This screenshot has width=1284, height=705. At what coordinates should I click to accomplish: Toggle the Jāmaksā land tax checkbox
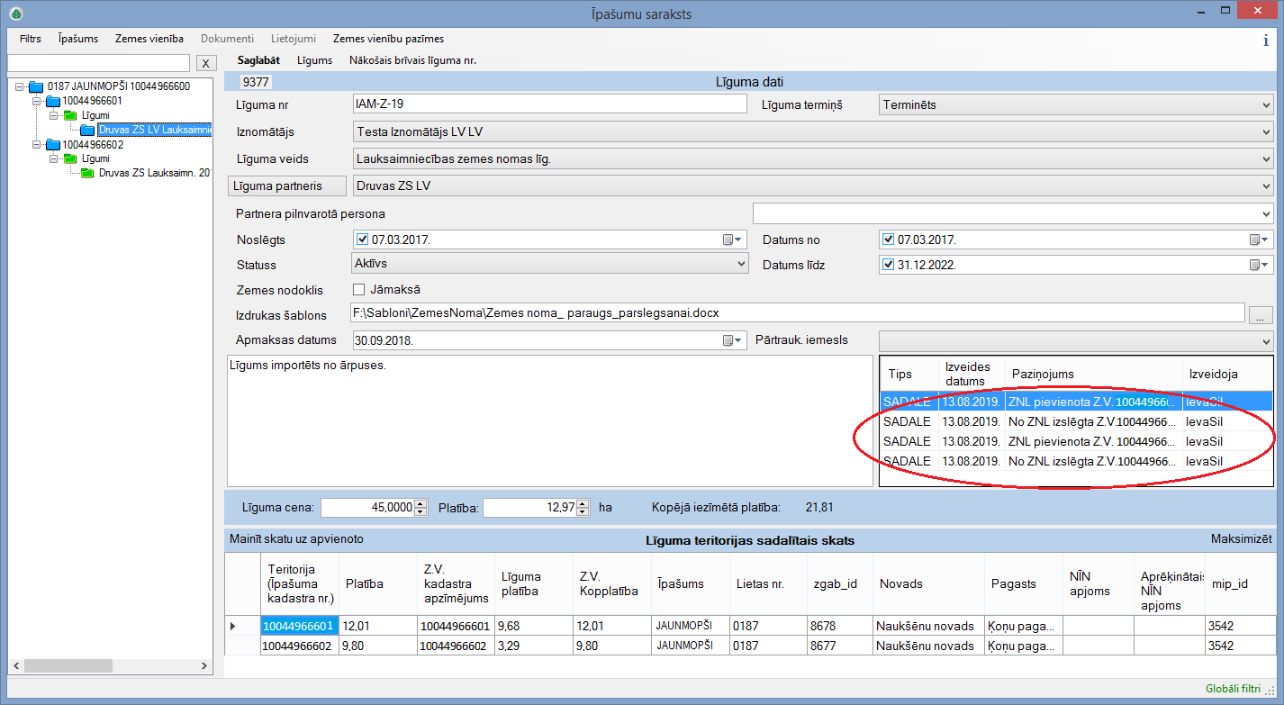[358, 290]
